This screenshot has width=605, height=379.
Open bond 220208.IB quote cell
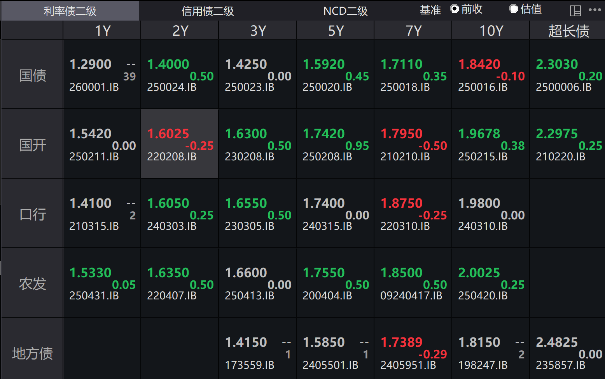[x=180, y=144]
